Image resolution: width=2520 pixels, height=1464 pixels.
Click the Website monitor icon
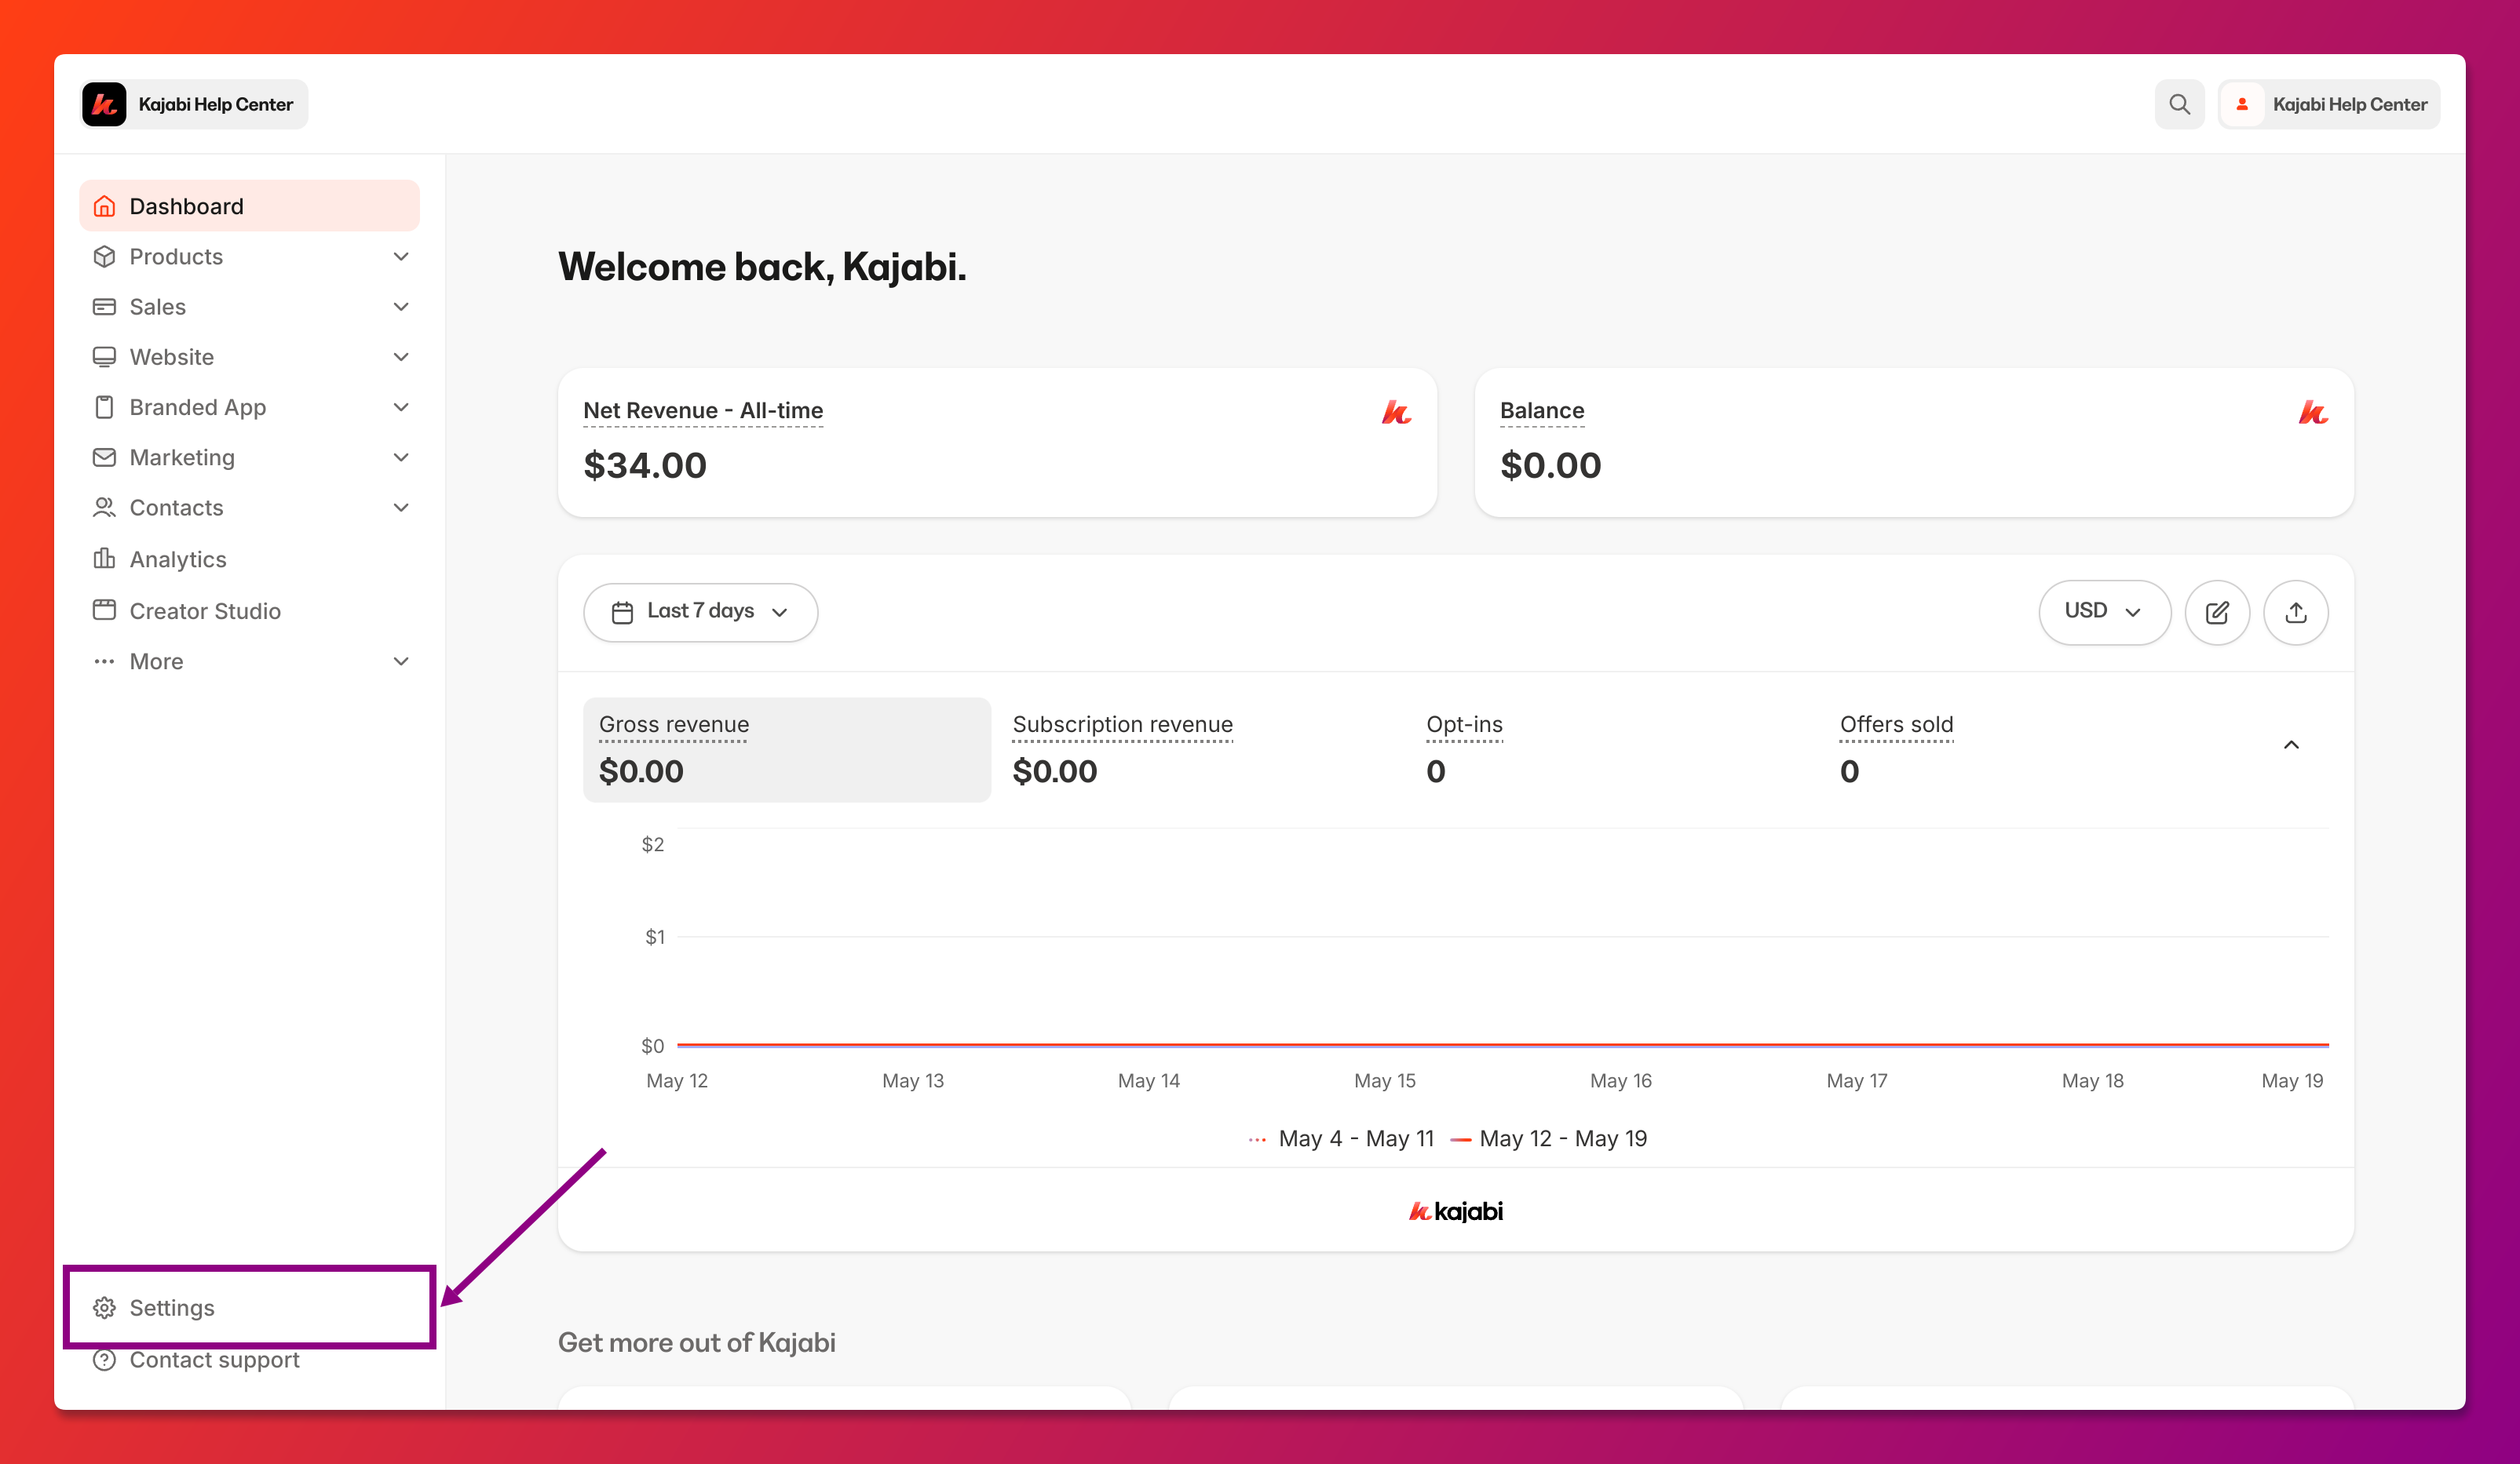pyautogui.click(x=104, y=357)
